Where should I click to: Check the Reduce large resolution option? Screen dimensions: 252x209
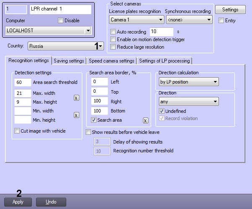pos(113,47)
